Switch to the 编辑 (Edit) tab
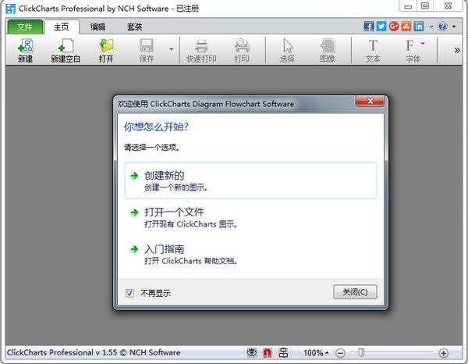468x364 pixels. click(97, 27)
